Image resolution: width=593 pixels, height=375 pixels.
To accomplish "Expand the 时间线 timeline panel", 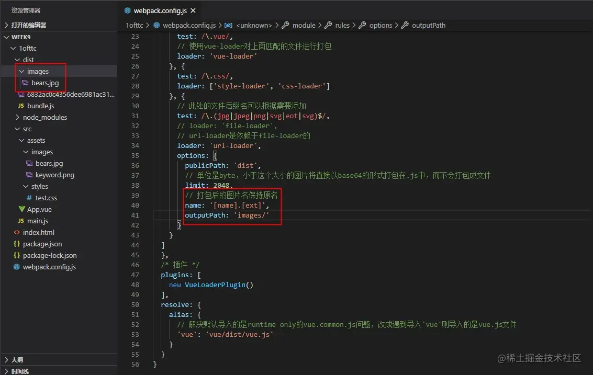I will (x=6, y=371).
